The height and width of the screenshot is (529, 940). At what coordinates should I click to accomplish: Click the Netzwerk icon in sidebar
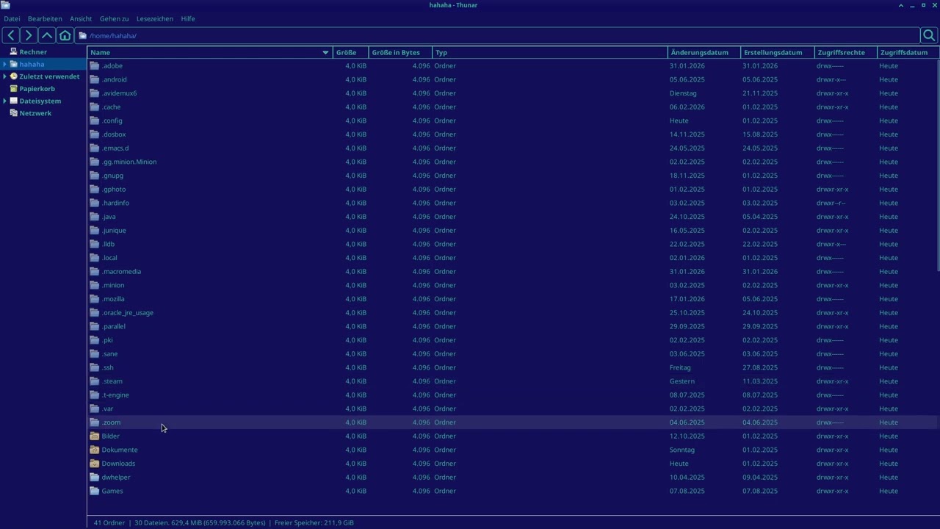[x=13, y=113]
